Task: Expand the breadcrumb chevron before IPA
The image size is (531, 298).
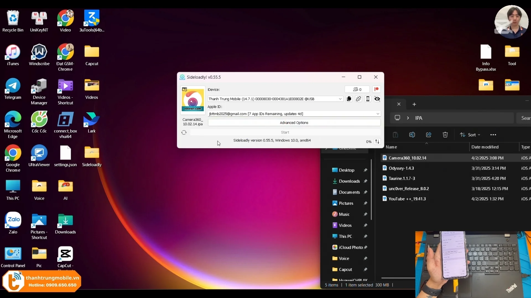Action: tap(408, 118)
